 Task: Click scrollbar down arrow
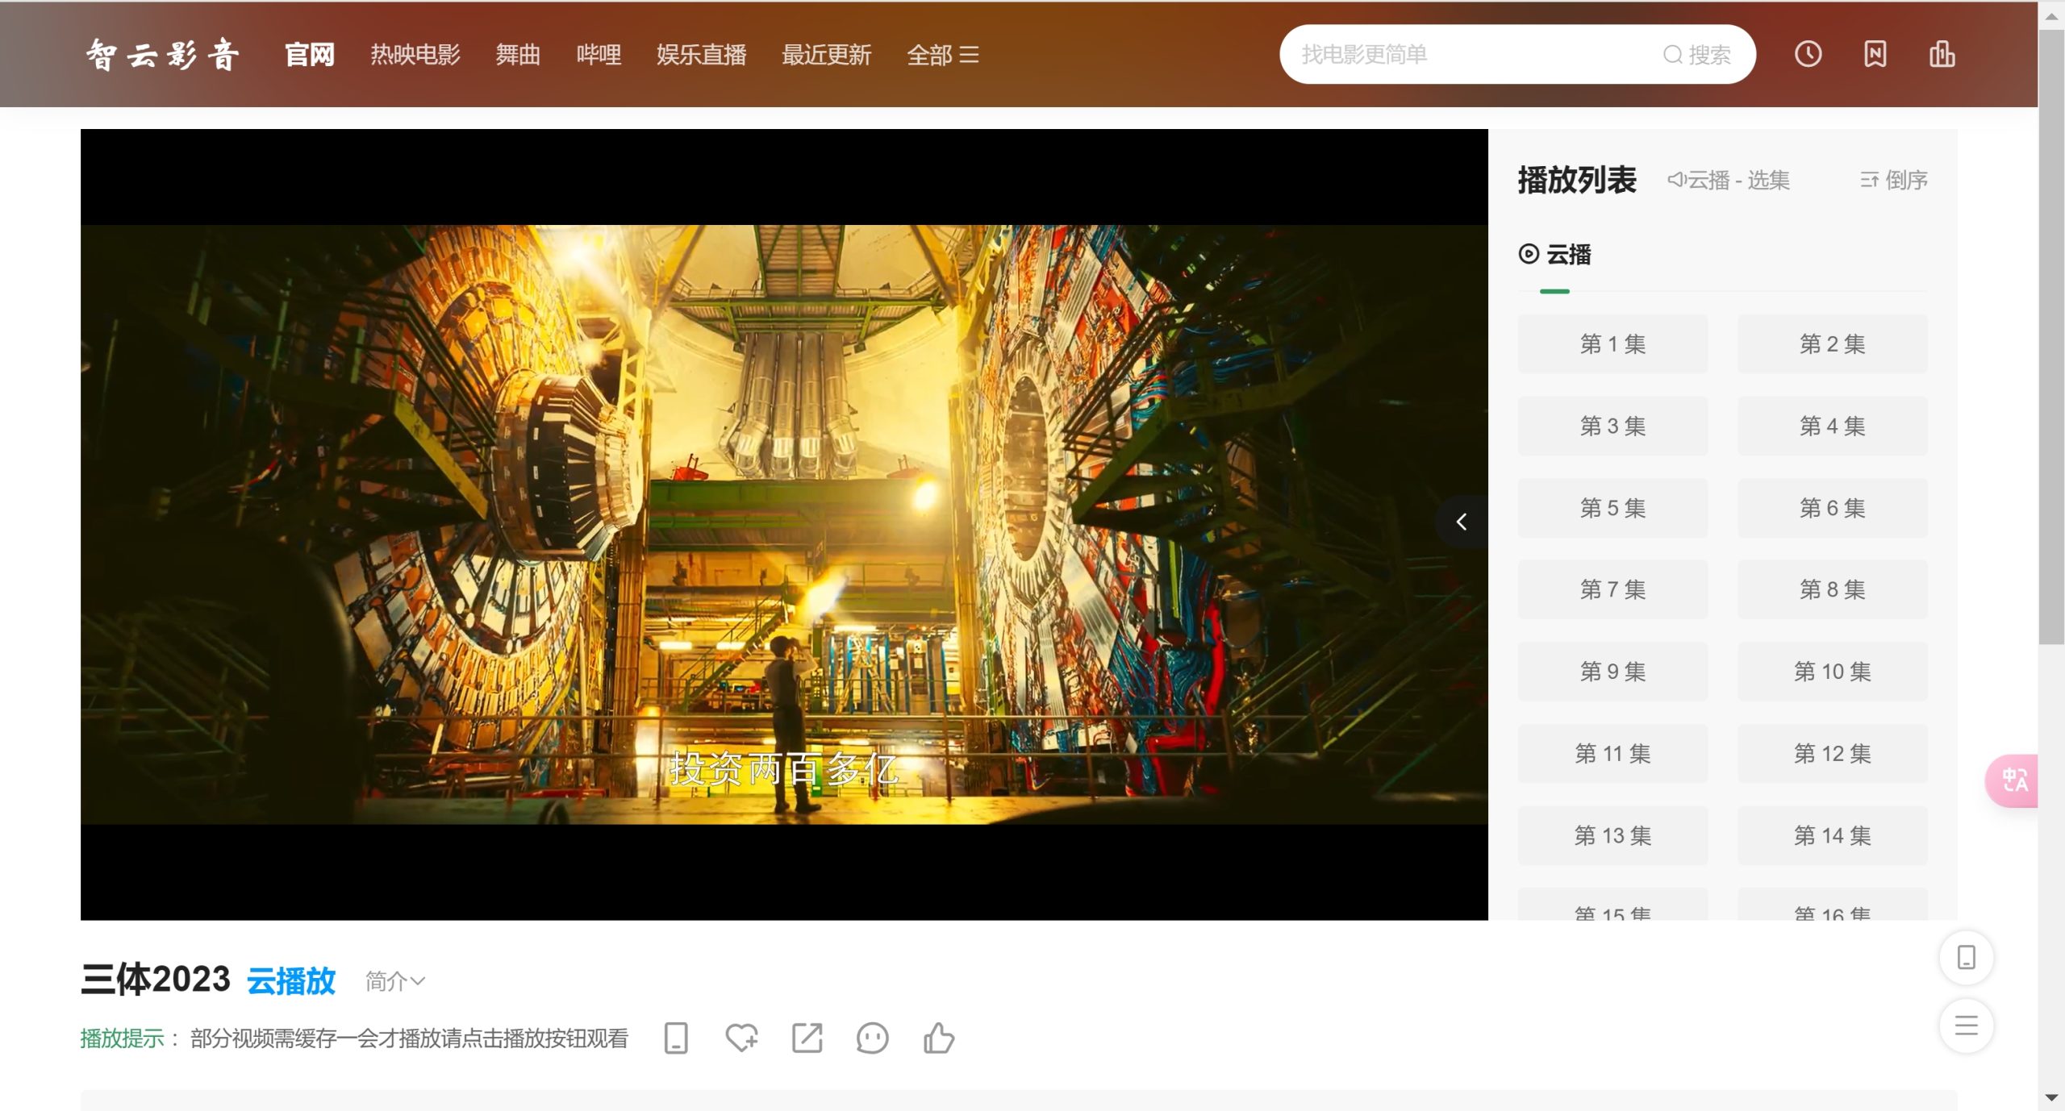(2050, 1098)
